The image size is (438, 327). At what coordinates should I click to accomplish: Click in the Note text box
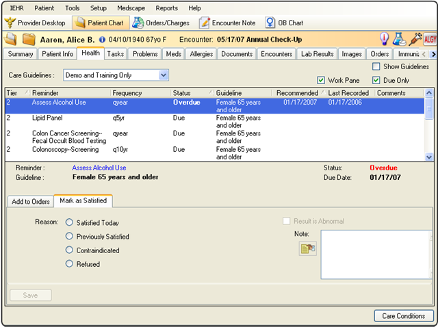[376, 254]
